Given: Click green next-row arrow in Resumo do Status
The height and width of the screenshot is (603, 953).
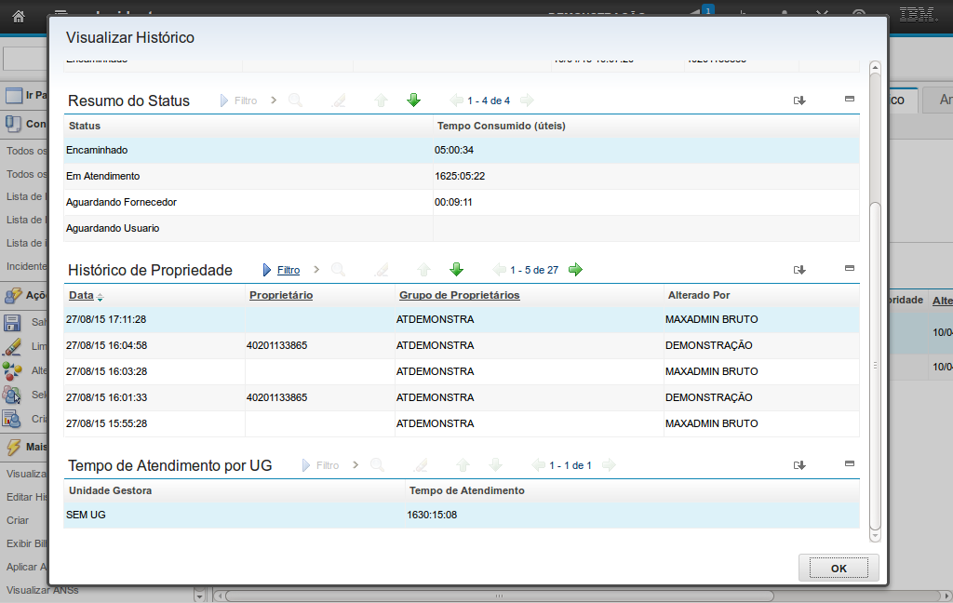Looking at the screenshot, I should pyautogui.click(x=413, y=100).
